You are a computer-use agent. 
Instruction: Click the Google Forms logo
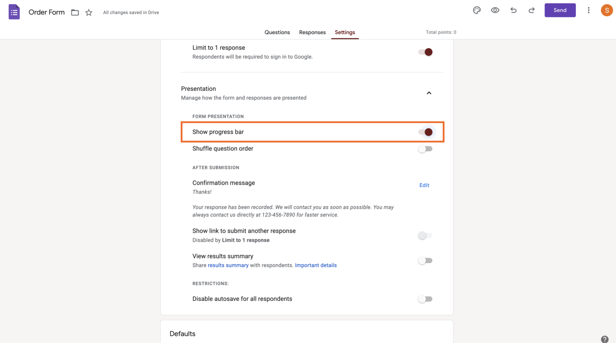pos(14,12)
